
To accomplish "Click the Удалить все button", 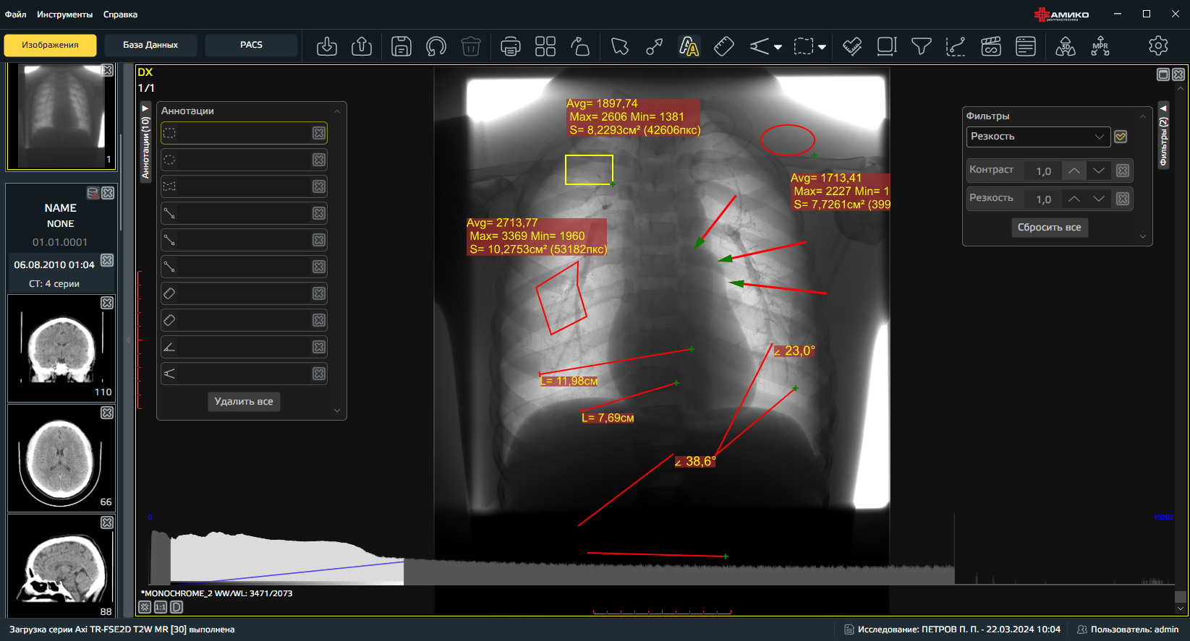I will click(x=244, y=401).
